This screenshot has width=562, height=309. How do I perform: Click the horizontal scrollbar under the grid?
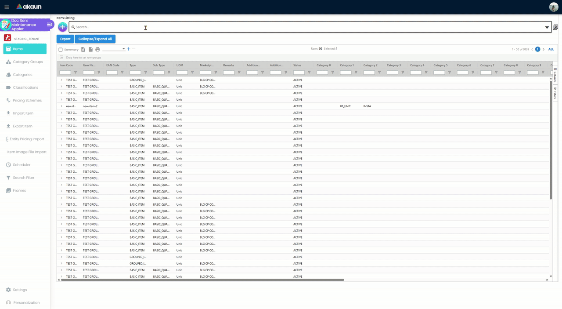click(202, 280)
